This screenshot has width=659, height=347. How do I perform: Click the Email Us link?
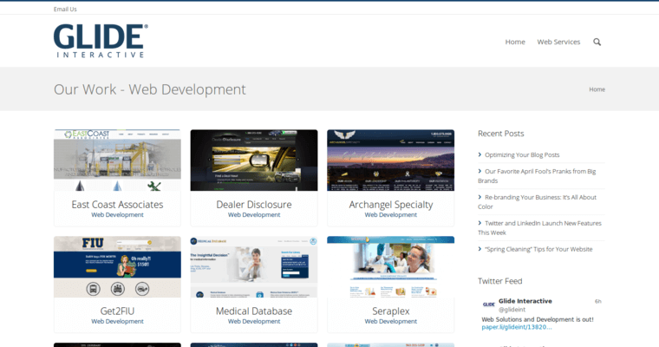pos(65,9)
